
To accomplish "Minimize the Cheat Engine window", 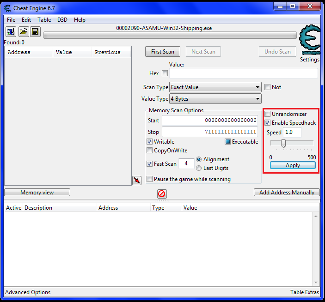I will [280, 6].
